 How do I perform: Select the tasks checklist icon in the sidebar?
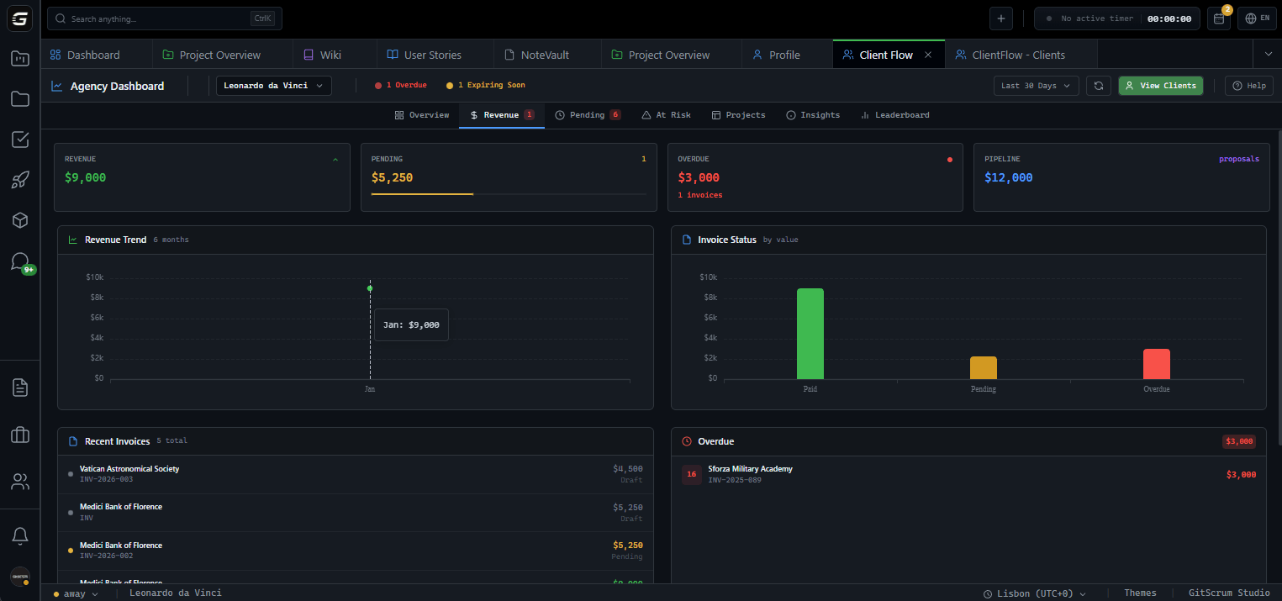pos(19,140)
